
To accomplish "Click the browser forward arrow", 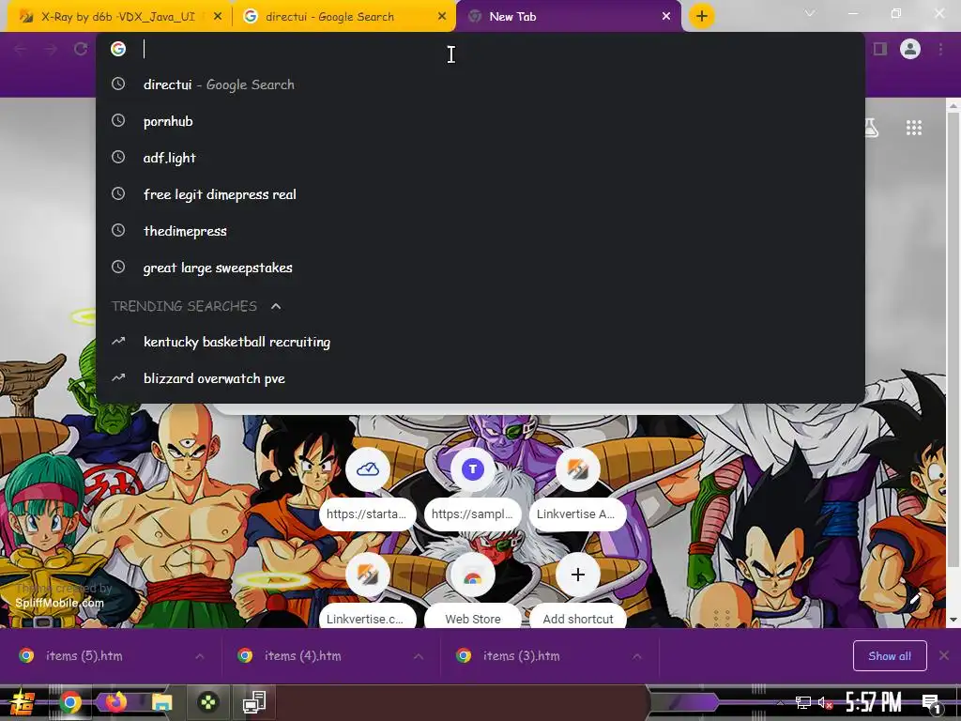I will click(51, 49).
